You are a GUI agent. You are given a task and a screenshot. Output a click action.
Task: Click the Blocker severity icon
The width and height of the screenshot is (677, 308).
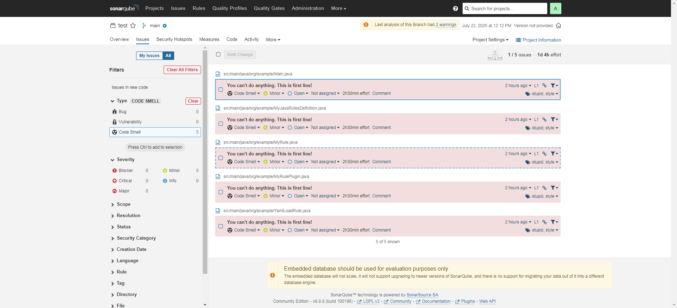pyautogui.click(x=115, y=171)
